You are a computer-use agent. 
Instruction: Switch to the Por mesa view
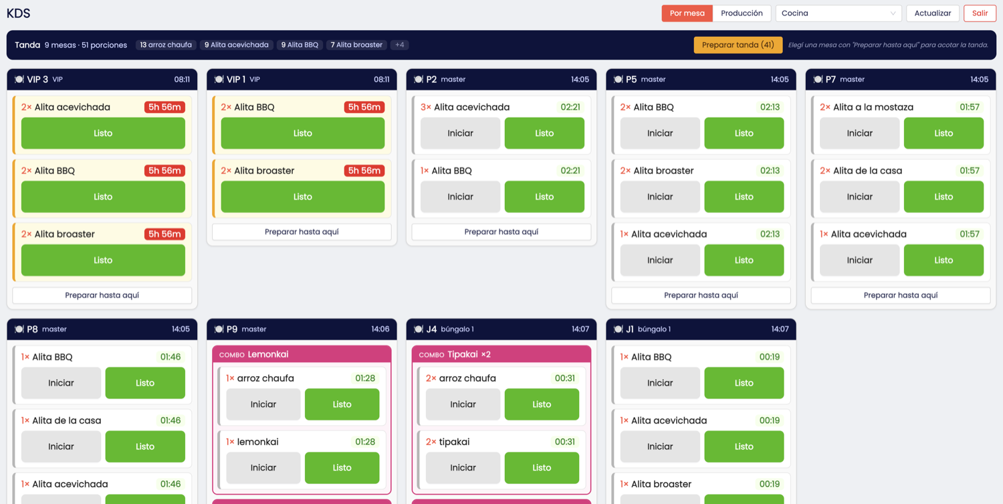(x=687, y=13)
